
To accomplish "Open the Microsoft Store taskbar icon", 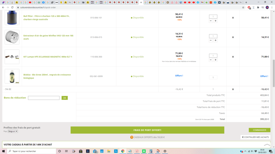I will [x=81, y=151].
